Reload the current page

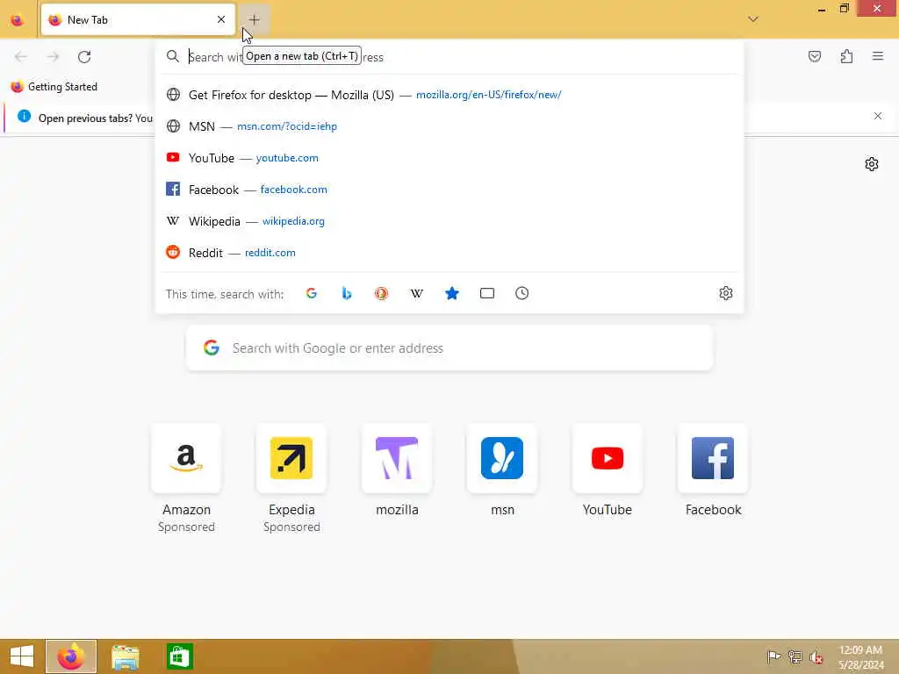(84, 57)
